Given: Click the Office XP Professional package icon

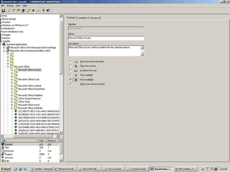Looking at the screenshot, I should [8, 48].
